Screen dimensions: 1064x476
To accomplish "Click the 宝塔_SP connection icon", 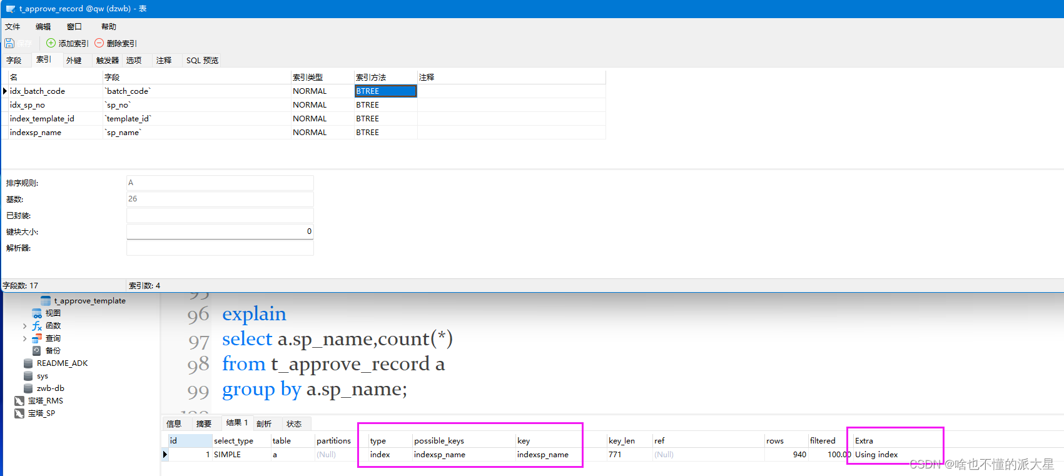I will 19,413.
